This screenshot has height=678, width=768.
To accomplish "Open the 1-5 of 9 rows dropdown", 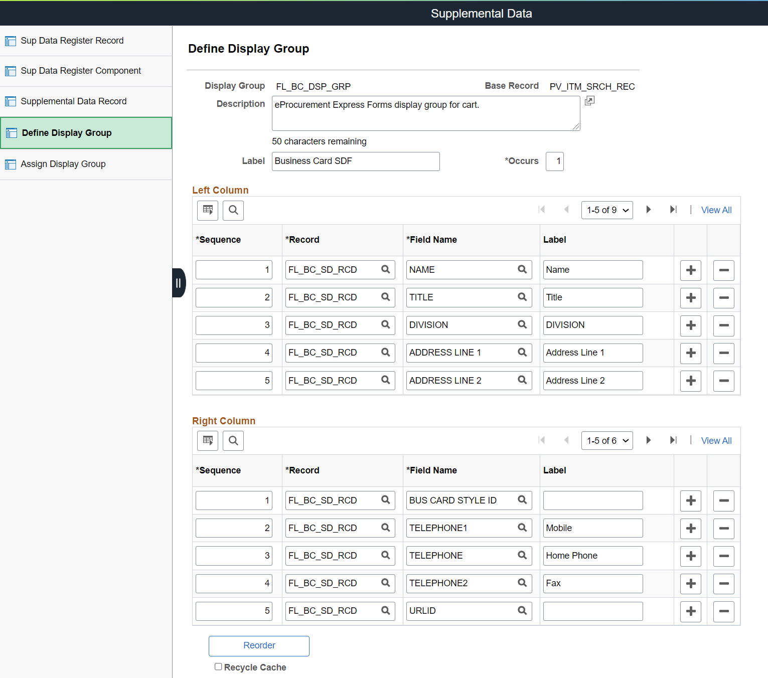I will (x=607, y=210).
